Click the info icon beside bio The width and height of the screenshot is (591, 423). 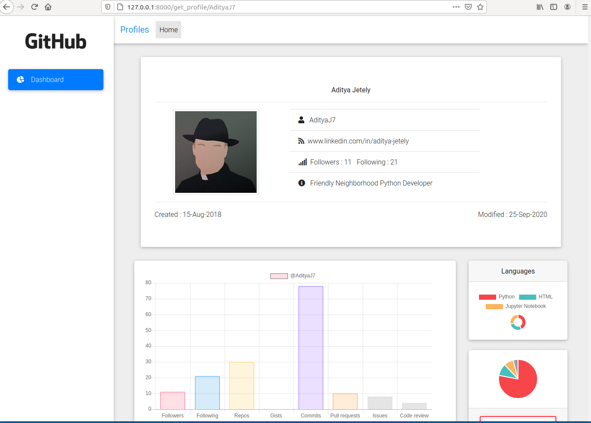click(x=302, y=183)
